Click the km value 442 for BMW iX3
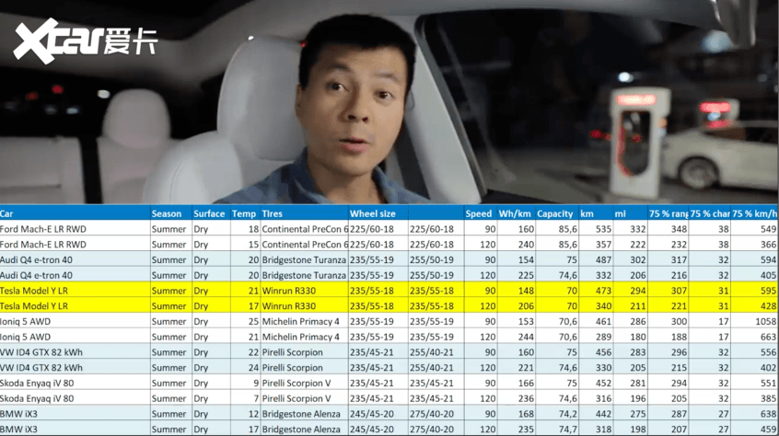 coord(604,414)
